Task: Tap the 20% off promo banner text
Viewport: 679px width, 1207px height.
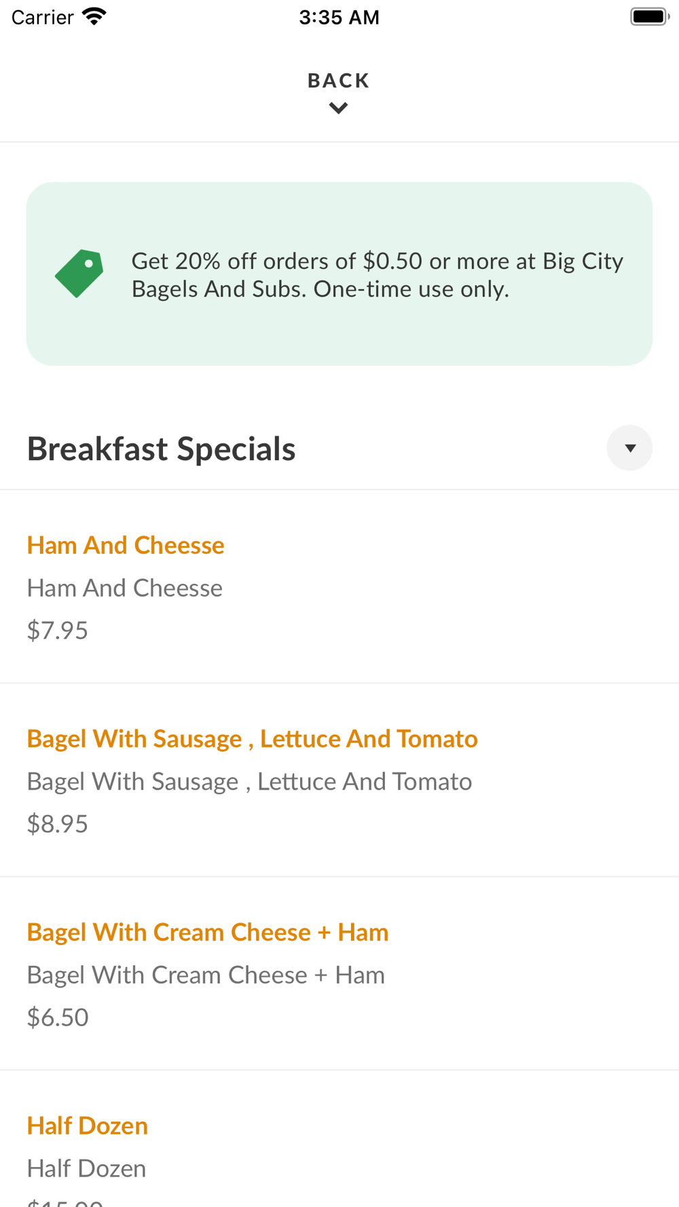Action: pyautogui.click(x=377, y=275)
